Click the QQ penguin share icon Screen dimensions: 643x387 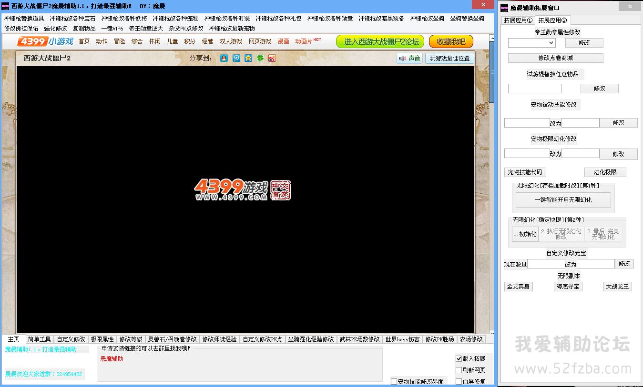coord(224,58)
